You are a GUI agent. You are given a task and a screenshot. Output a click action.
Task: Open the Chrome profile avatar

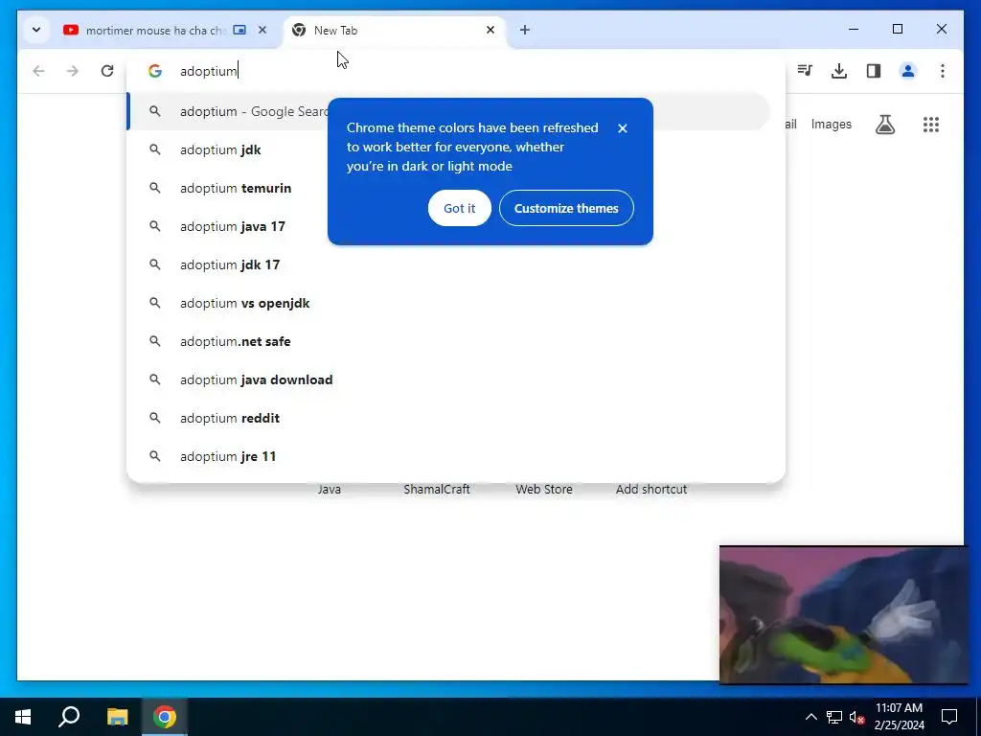click(908, 71)
